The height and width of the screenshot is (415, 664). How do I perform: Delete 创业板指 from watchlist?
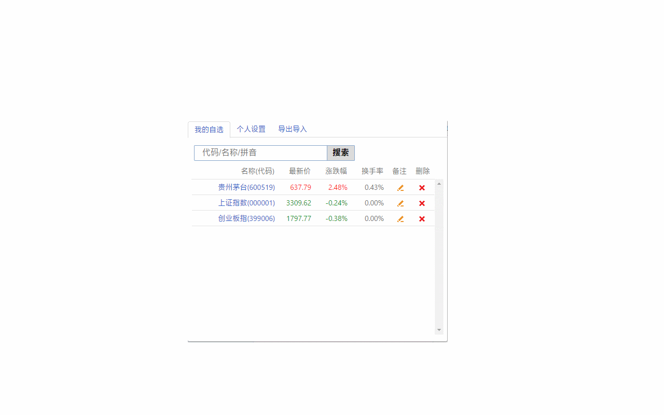click(422, 219)
